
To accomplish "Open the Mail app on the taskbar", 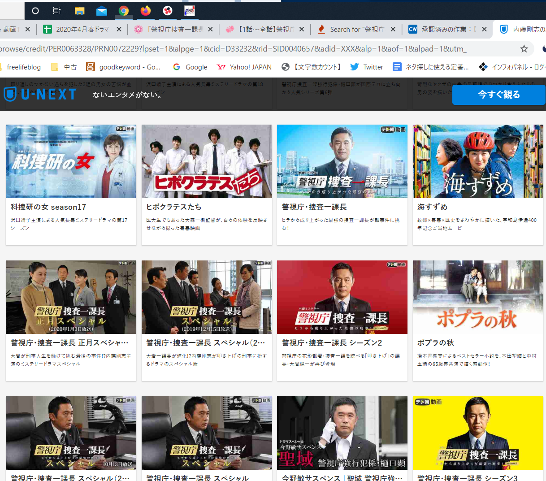I will pos(102,11).
